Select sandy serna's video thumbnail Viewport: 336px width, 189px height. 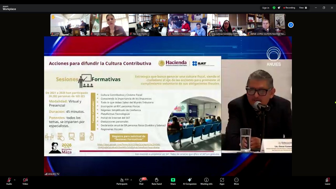[x=109, y=25]
